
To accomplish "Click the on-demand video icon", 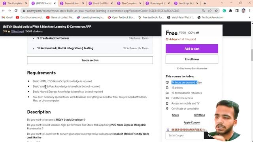I will [x=167, y=82].
